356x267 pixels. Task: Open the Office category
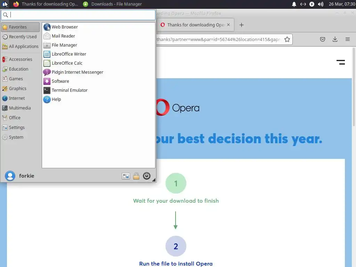point(21,118)
